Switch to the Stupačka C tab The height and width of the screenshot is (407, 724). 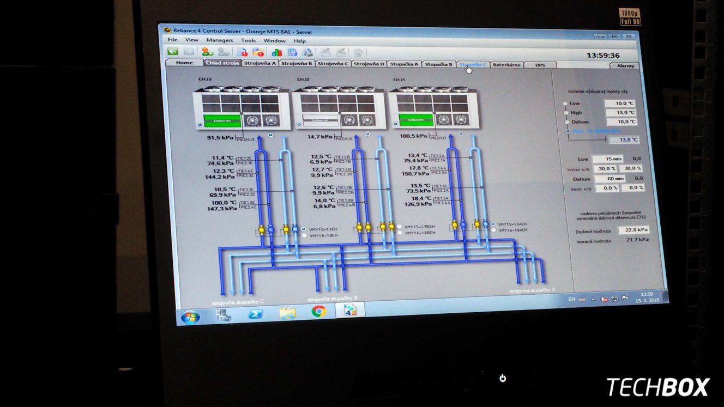click(x=473, y=64)
